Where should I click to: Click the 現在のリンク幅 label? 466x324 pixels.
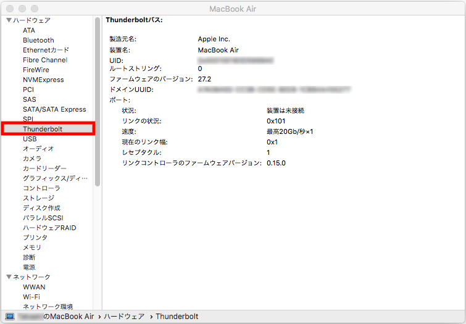144,142
